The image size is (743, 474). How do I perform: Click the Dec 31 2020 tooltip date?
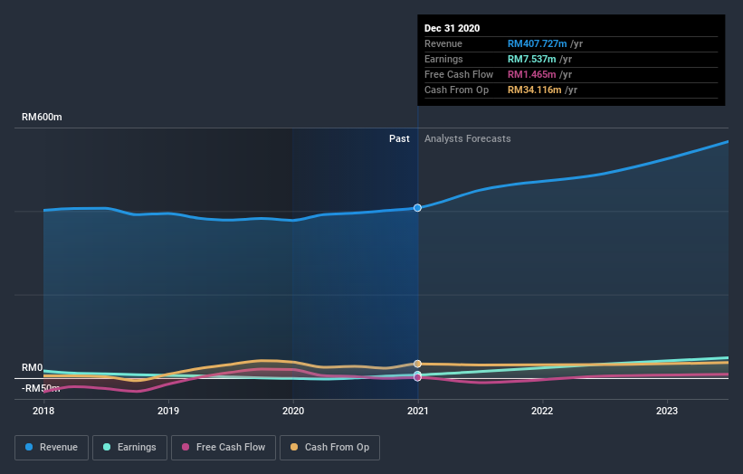[x=452, y=28]
